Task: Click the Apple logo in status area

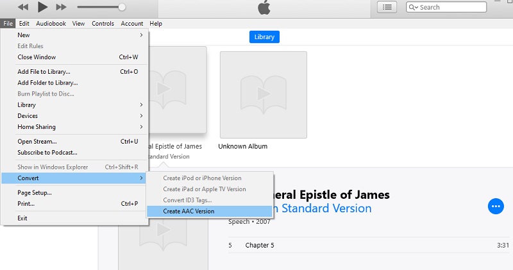Action: click(x=264, y=7)
